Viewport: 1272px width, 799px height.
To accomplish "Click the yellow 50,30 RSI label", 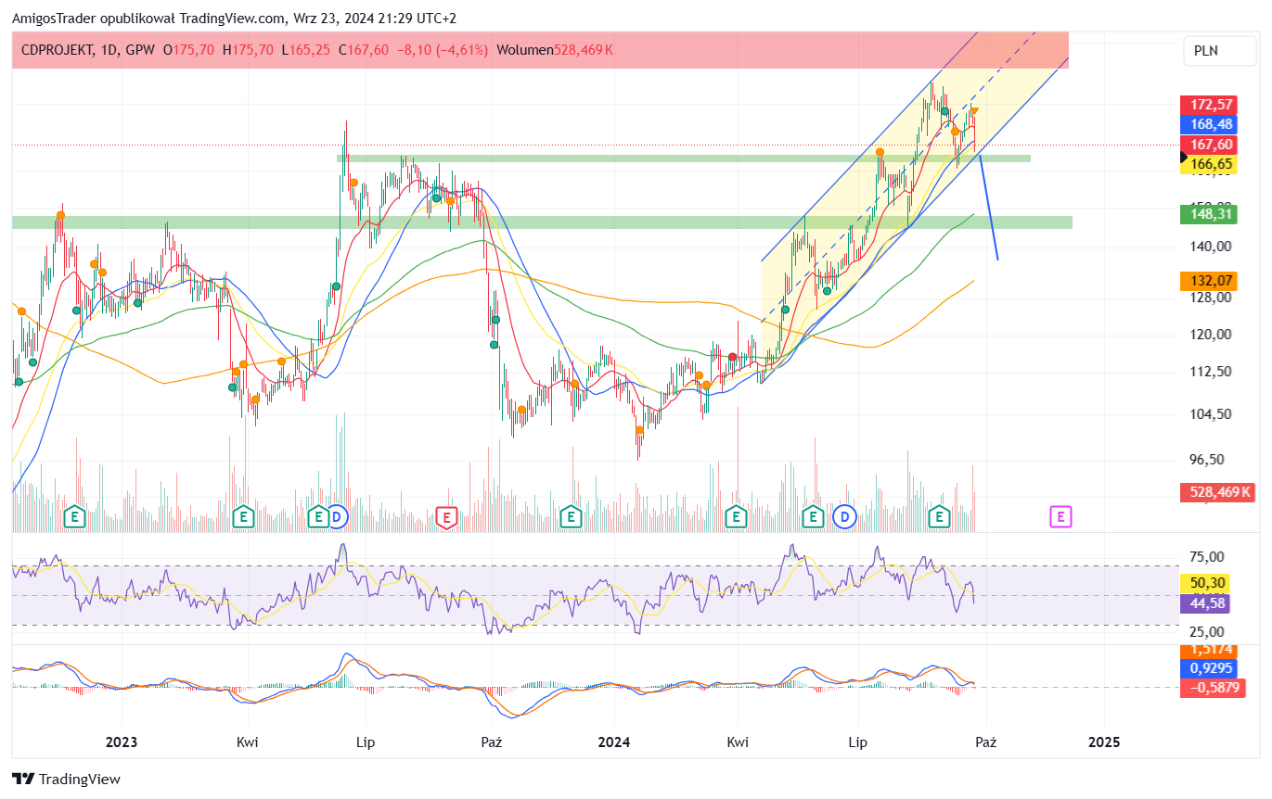I will (x=1205, y=583).
